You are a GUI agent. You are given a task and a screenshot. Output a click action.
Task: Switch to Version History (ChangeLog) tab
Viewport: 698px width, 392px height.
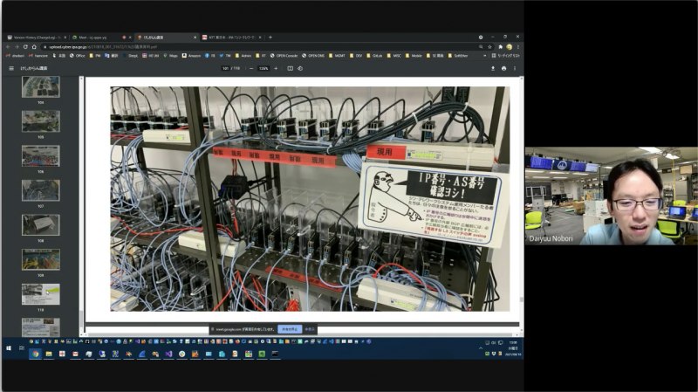(x=35, y=38)
